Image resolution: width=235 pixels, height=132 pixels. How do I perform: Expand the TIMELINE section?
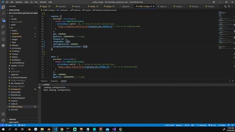12,120
